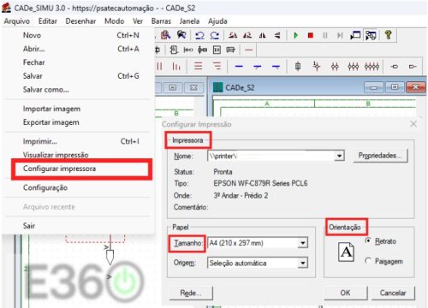
Task: Click the 3º Andar - Prédio 2 text
Action: tap(241, 196)
